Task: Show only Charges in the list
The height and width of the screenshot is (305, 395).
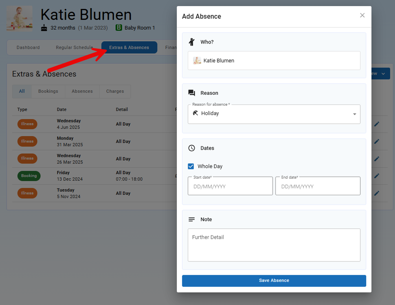Action: 115,91
